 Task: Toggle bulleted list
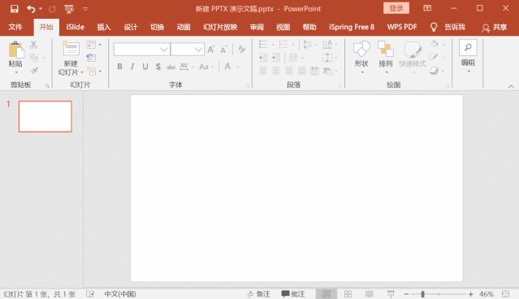pyautogui.click(x=263, y=45)
